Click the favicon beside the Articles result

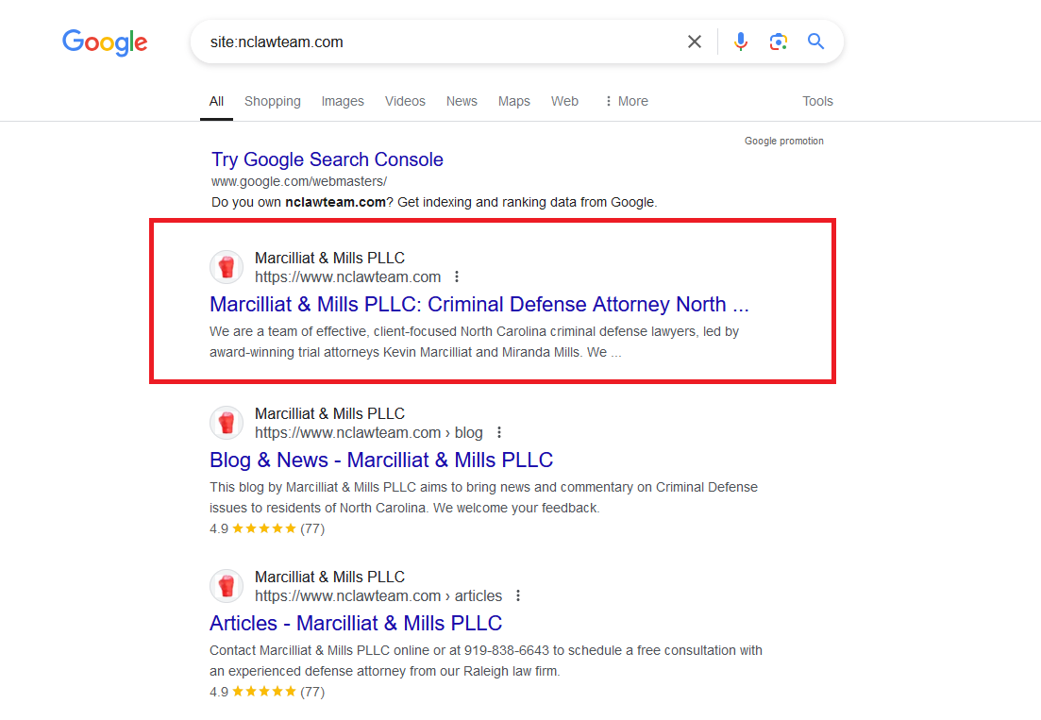point(227,586)
